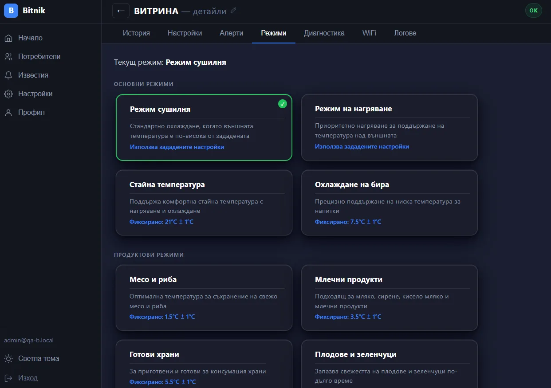The width and height of the screenshot is (551, 388).
Task: Open the История tab
Action: point(136,33)
